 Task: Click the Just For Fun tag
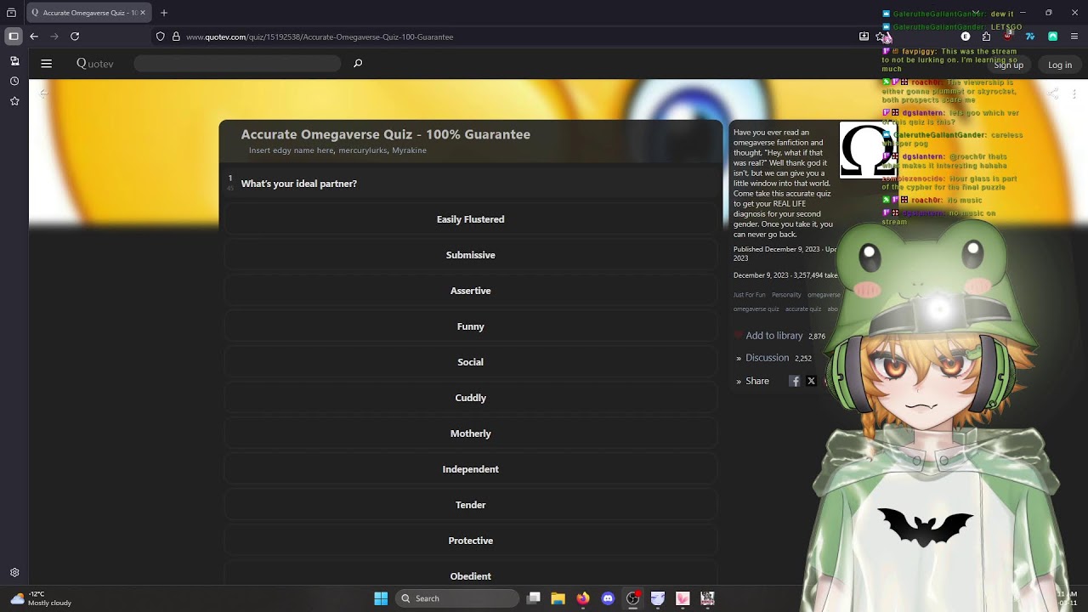click(750, 295)
